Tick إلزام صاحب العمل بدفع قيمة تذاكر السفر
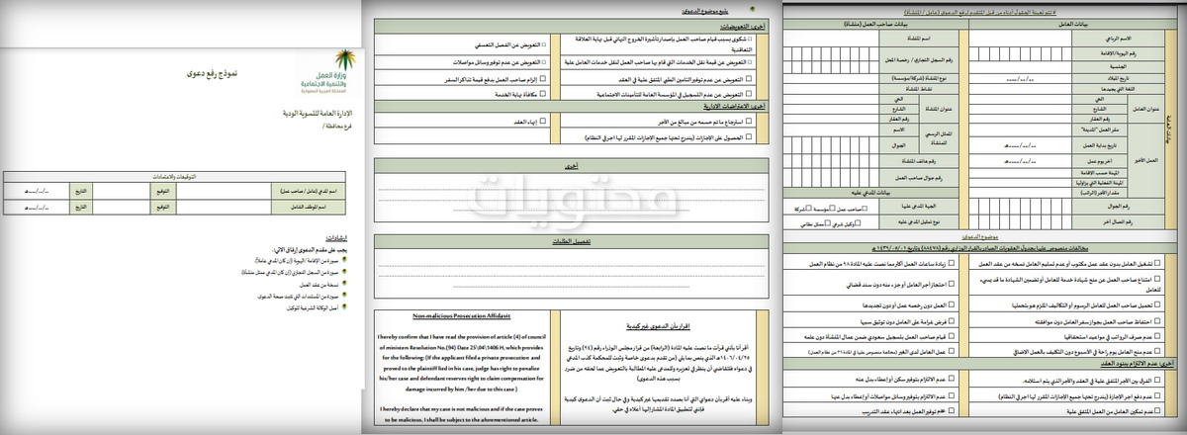The width and height of the screenshot is (1187, 435). 543,79
